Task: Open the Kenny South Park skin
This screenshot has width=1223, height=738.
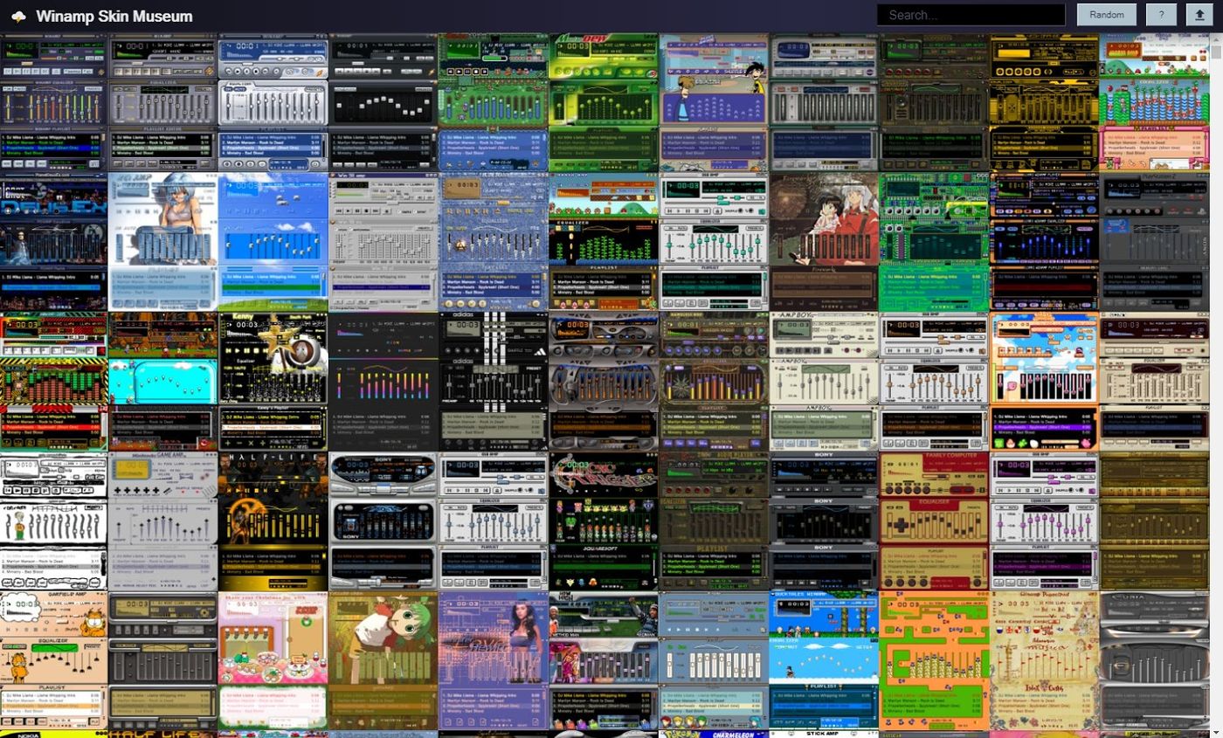Action: tap(273, 382)
